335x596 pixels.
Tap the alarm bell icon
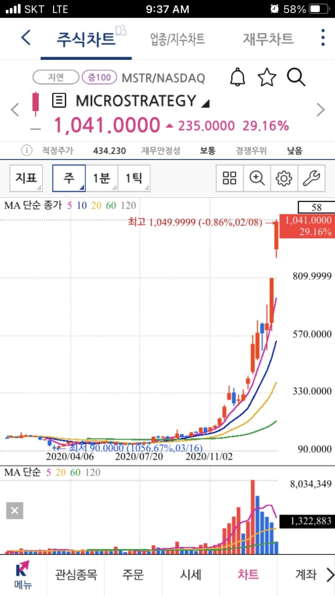[238, 78]
